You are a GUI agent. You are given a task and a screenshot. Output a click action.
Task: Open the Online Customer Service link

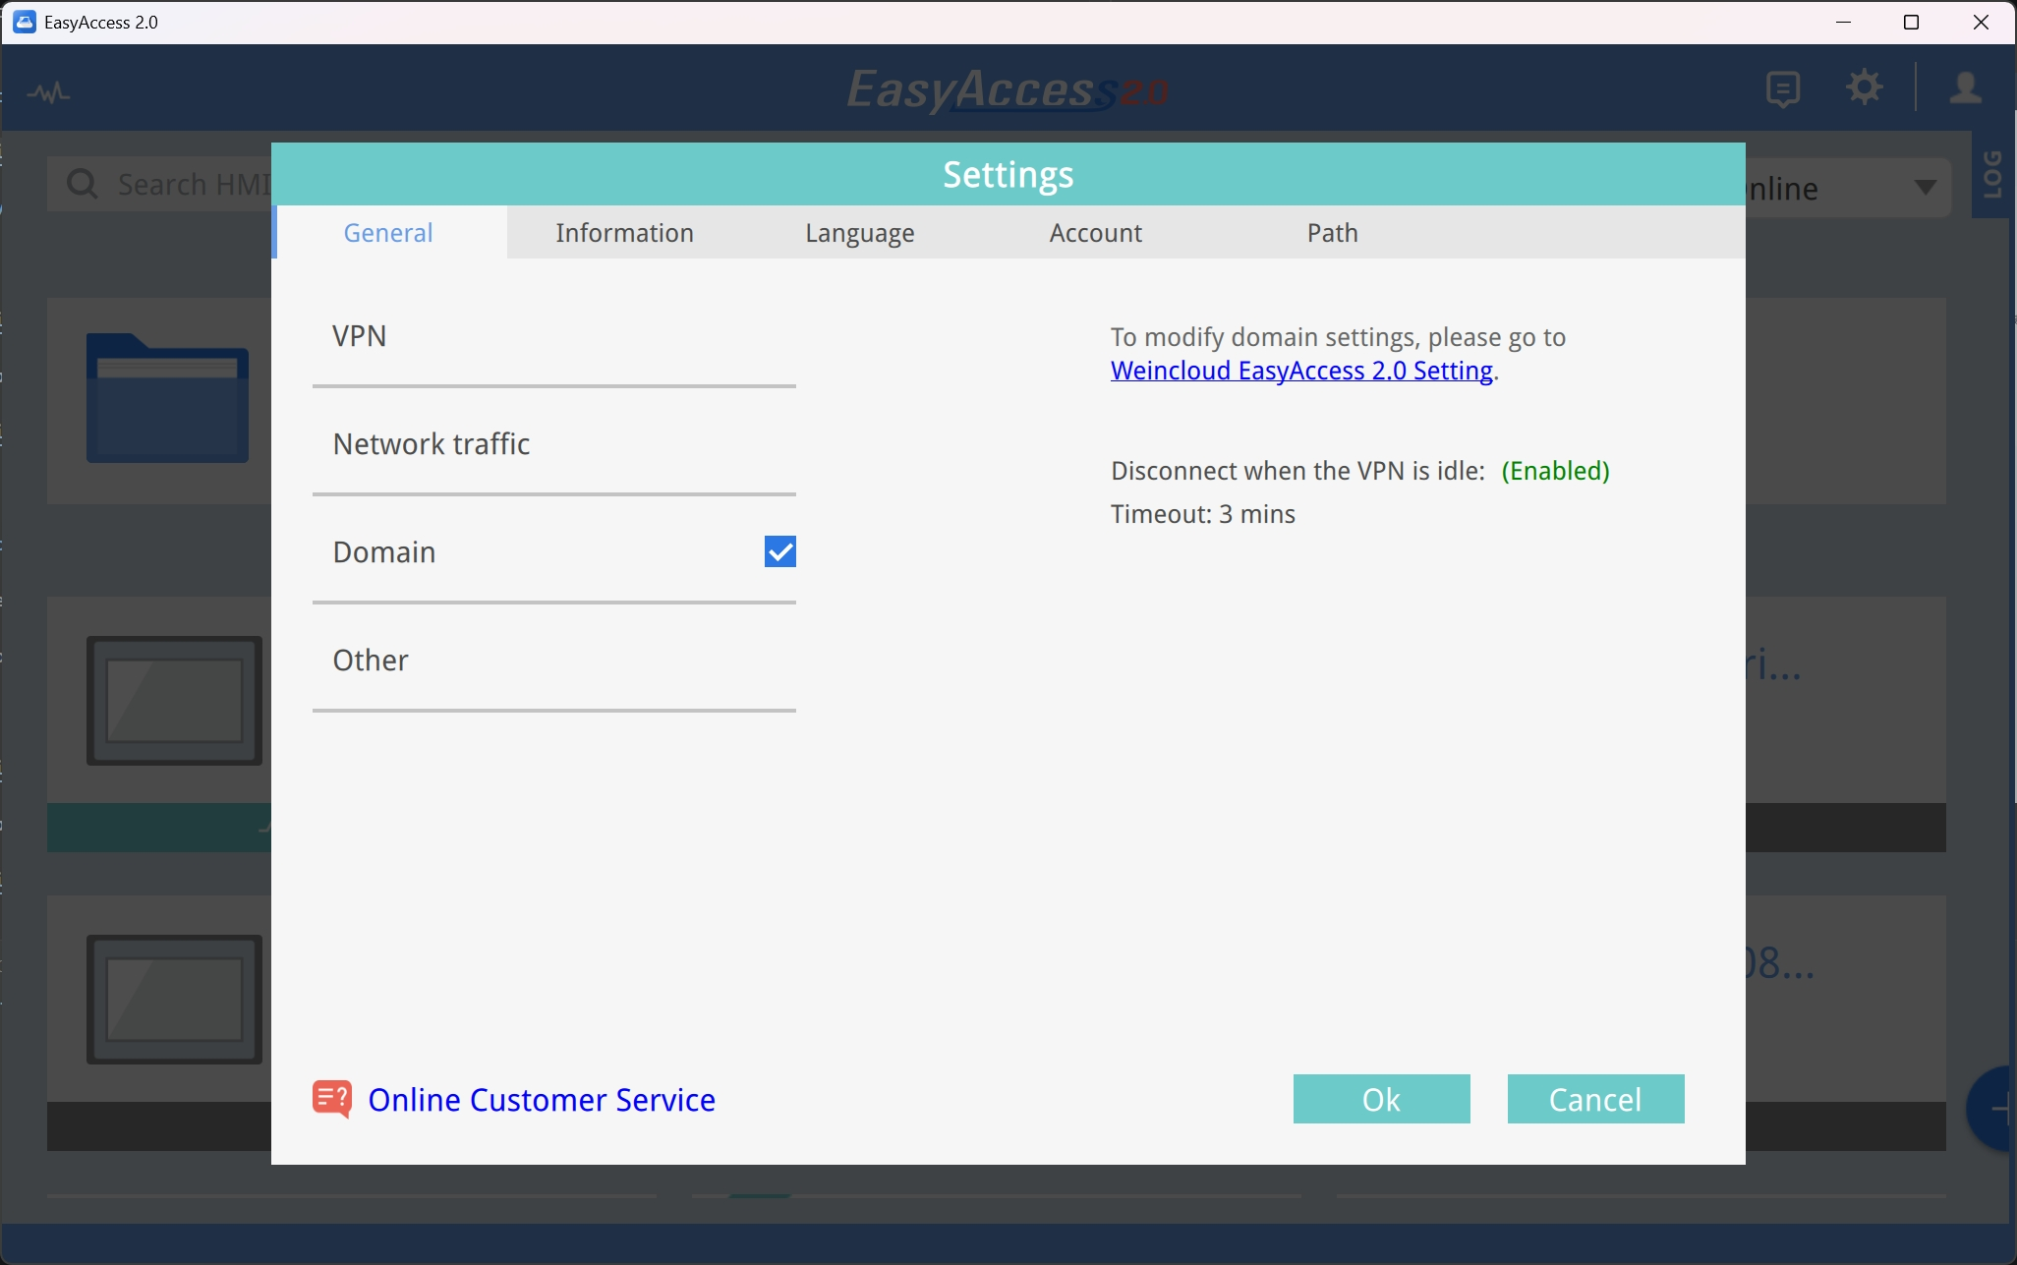pos(542,1100)
